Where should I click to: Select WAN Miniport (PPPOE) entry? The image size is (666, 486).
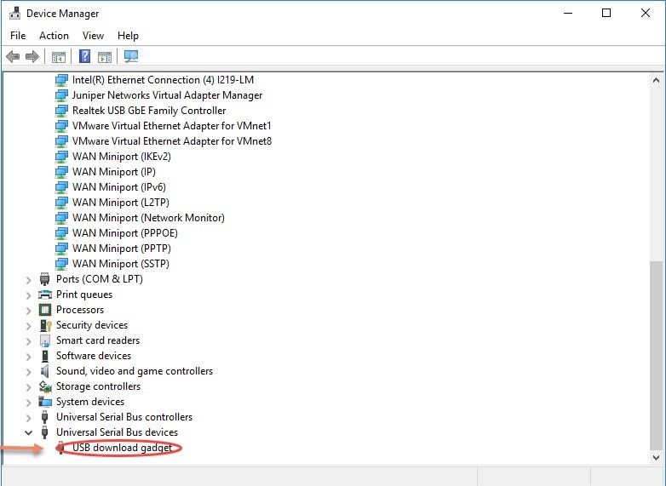(125, 233)
